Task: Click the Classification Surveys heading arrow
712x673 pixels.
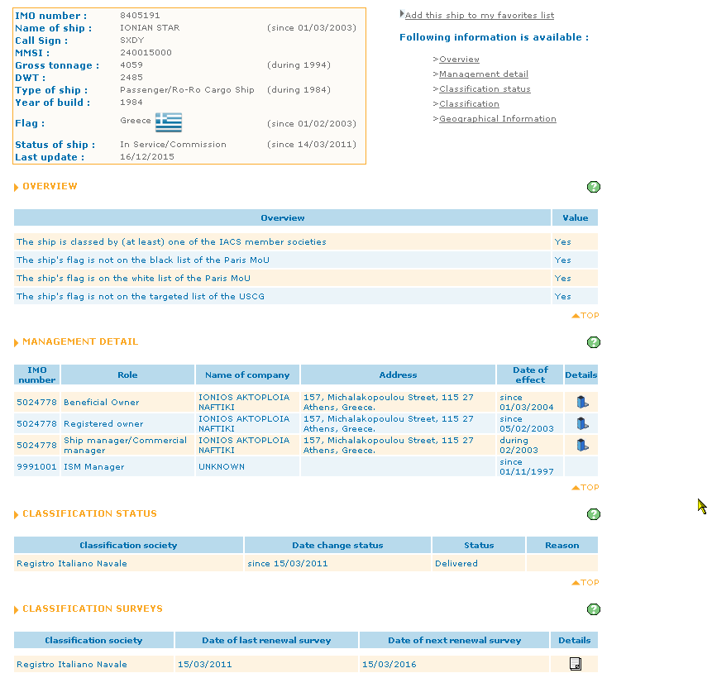Action: pyautogui.click(x=17, y=610)
